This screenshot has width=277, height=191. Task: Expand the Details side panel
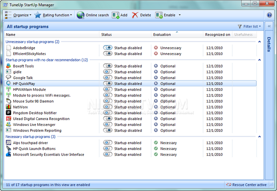point(269,27)
